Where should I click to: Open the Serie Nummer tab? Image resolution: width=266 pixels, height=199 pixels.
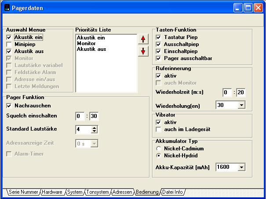click(x=23, y=192)
